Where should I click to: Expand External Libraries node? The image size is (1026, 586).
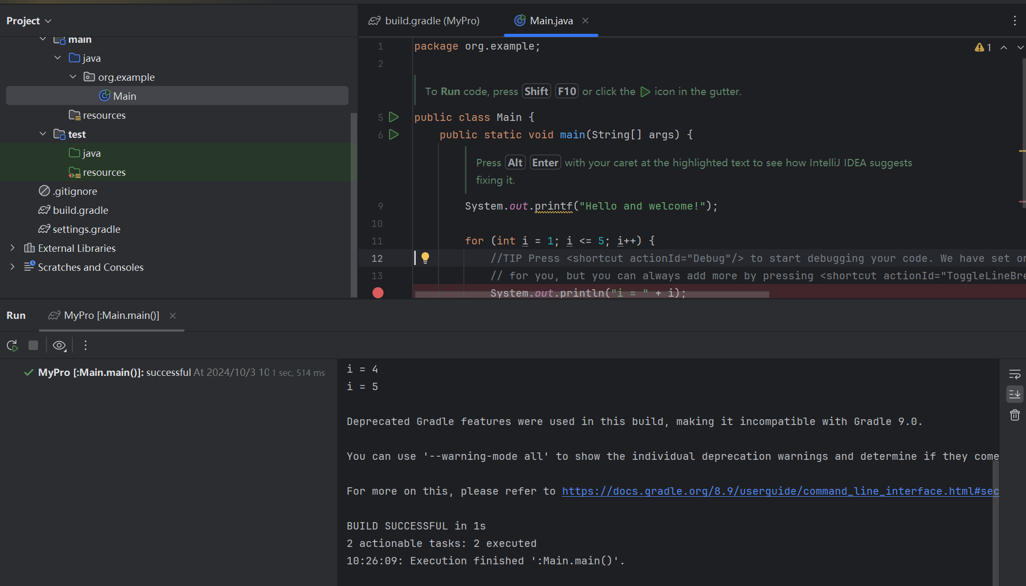[x=12, y=248]
